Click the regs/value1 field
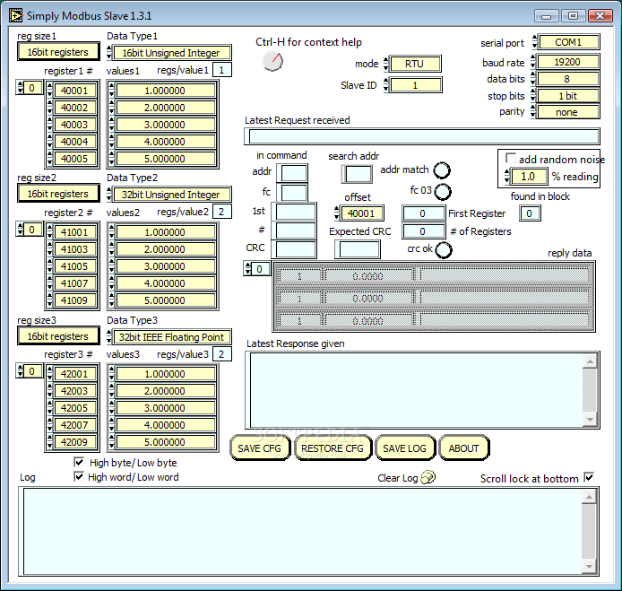 tap(221, 70)
